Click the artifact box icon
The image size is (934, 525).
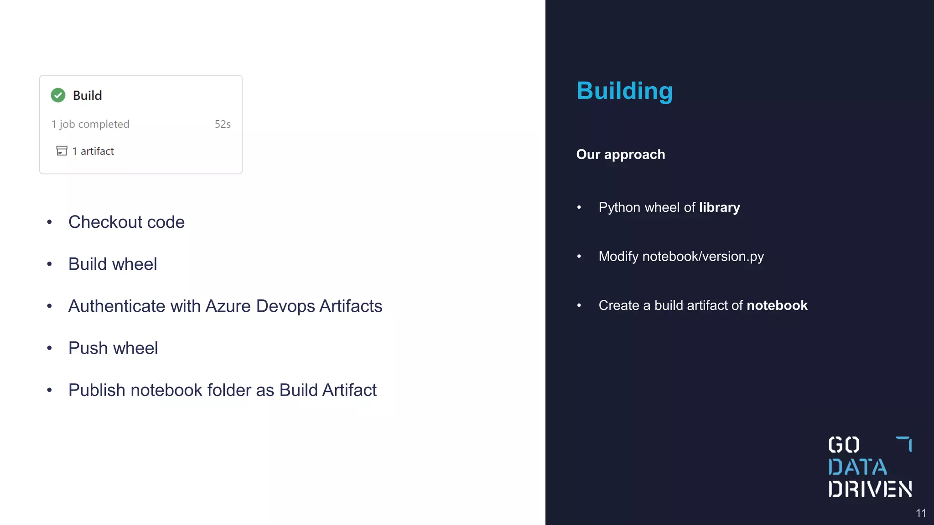(x=62, y=151)
